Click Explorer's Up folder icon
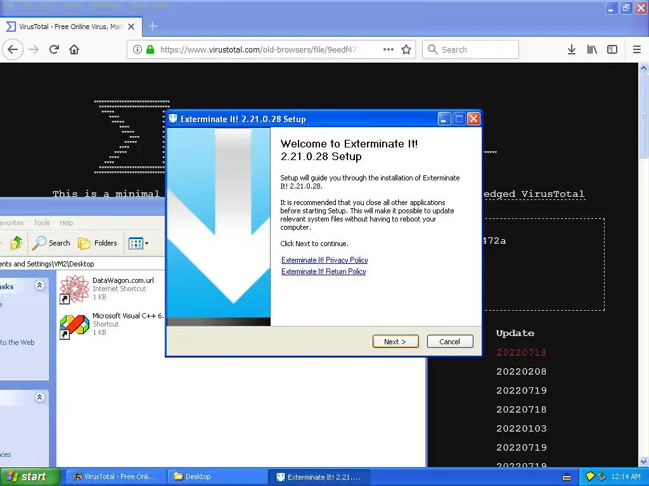 coord(17,243)
